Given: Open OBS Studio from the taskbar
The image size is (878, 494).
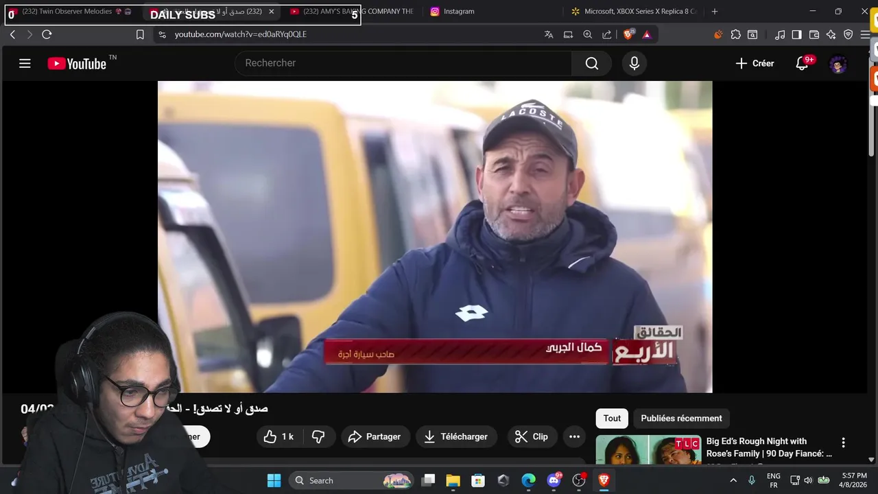Looking at the screenshot, I should [x=579, y=480].
